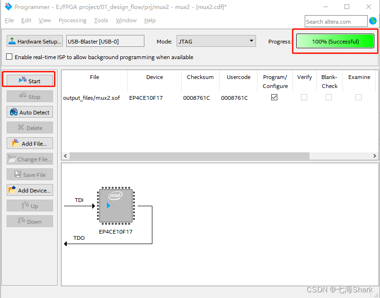Toggle Program/Configure checkbox for mux2.sof

click(274, 97)
